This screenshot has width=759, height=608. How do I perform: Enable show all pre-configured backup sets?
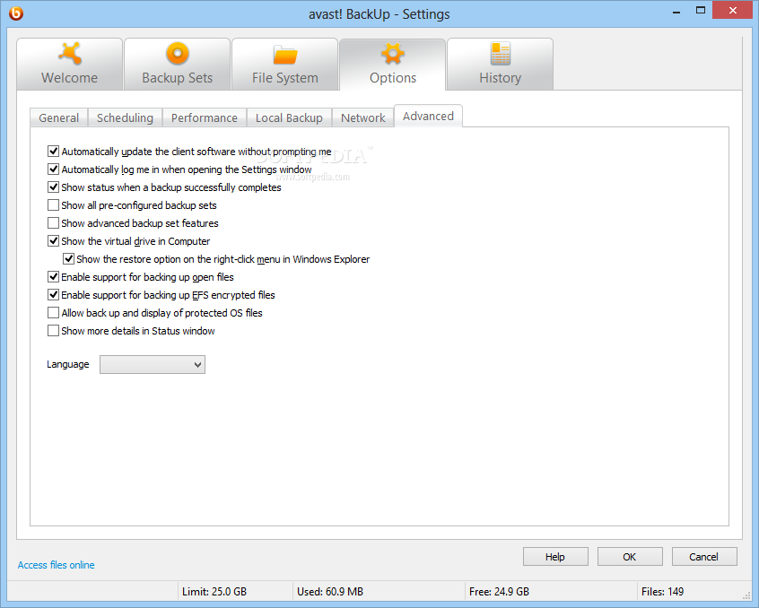point(53,205)
